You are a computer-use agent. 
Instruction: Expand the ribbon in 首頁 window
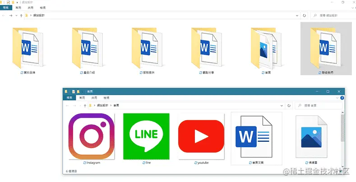[x=337, y=98]
